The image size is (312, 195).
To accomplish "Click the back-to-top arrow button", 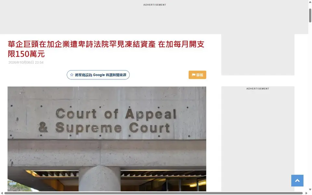I will point(297,180).
